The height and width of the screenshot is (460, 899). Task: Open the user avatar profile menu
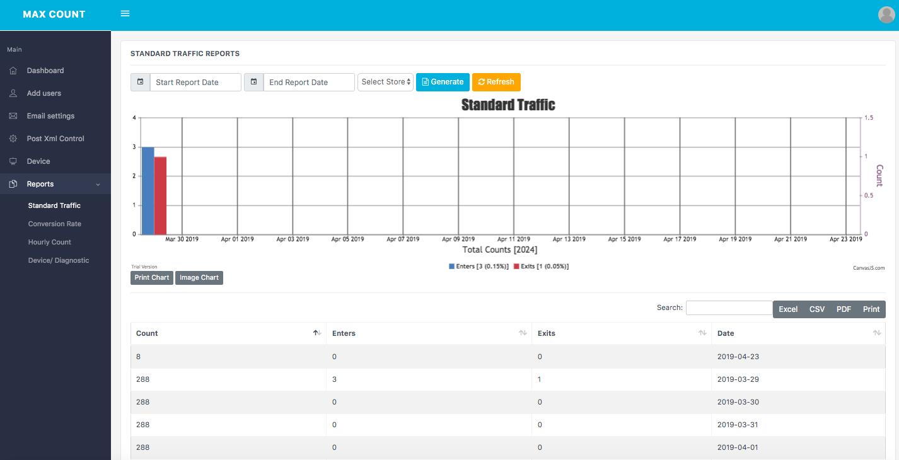click(886, 14)
